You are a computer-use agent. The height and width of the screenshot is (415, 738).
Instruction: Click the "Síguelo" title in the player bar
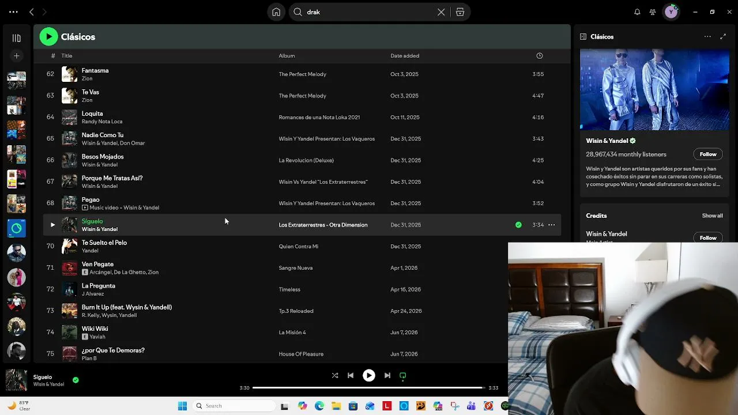43,377
